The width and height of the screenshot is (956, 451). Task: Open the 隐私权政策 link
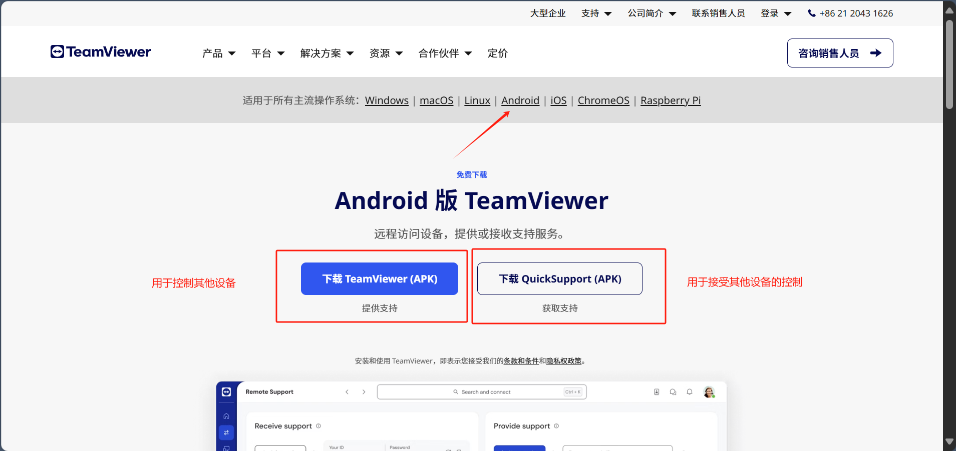coord(564,361)
